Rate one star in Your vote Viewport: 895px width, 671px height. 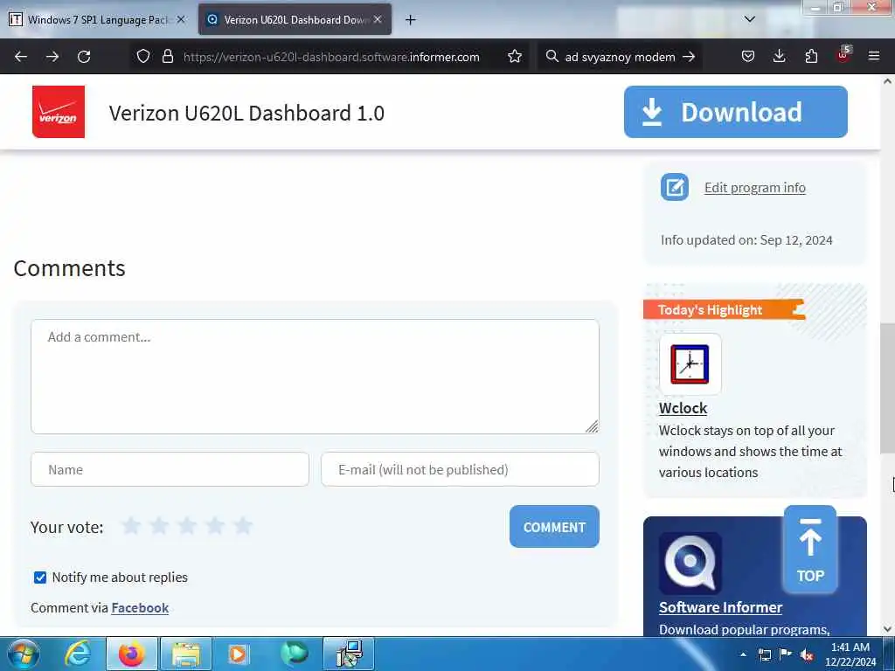click(131, 525)
